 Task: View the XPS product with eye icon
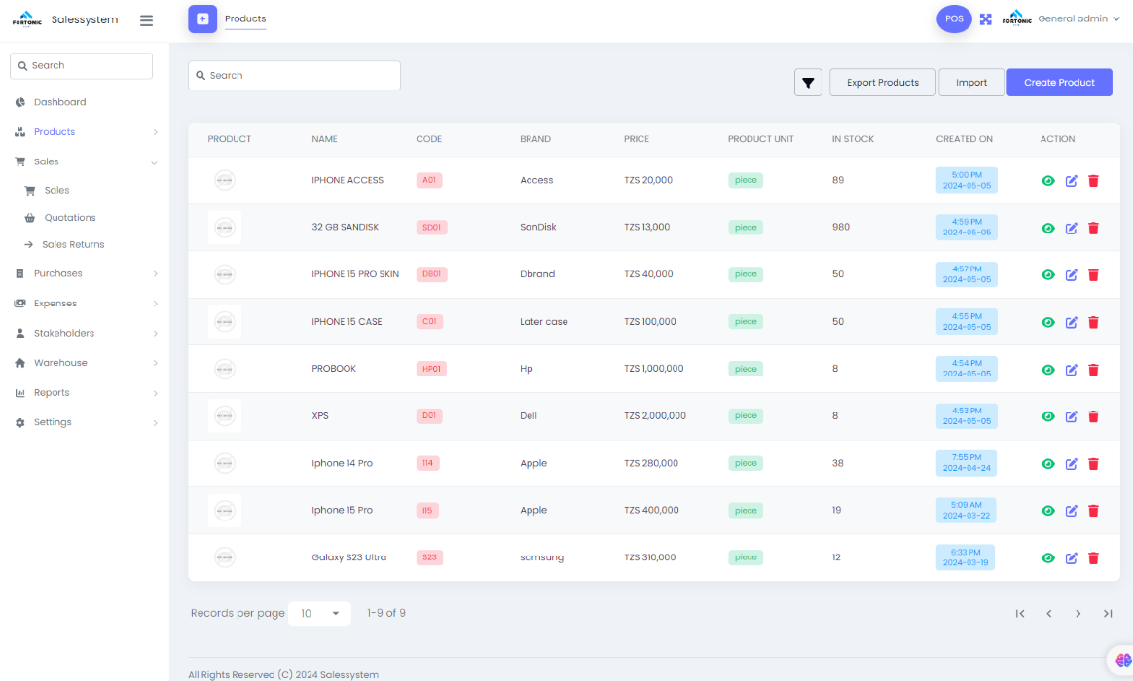click(x=1048, y=416)
